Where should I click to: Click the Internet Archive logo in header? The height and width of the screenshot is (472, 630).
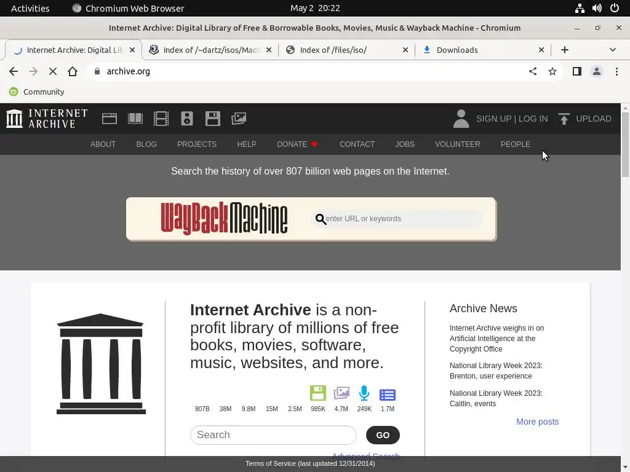click(x=47, y=119)
